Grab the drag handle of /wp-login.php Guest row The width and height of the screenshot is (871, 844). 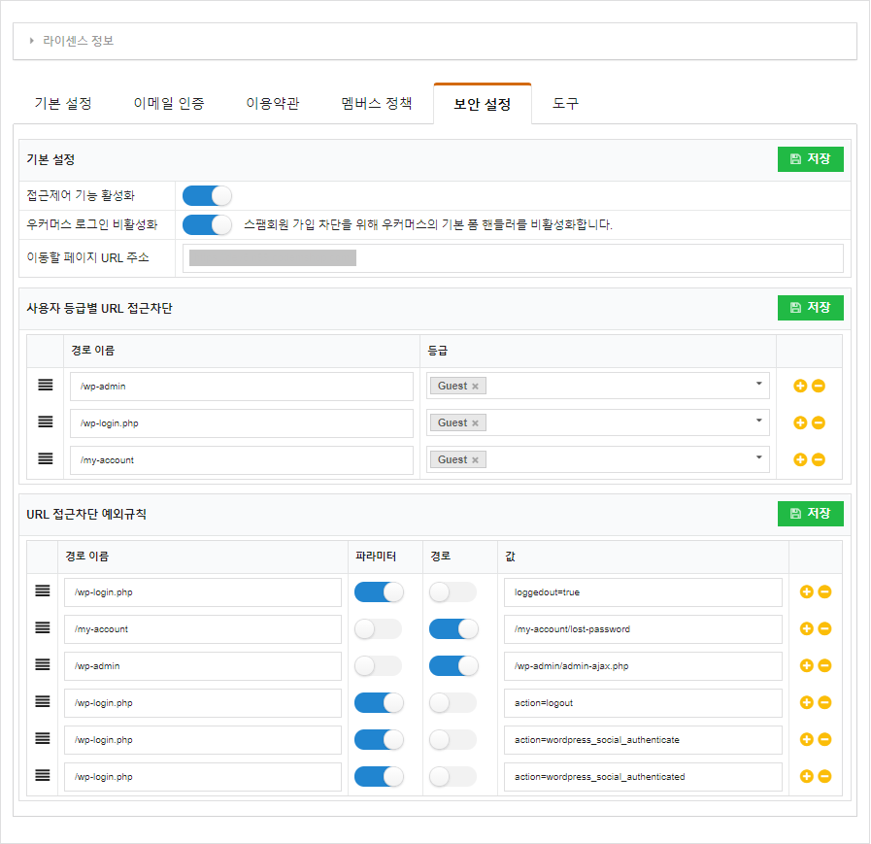tap(46, 422)
